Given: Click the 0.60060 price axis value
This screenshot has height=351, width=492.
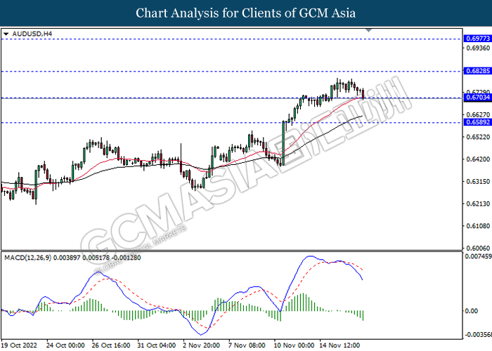Looking at the screenshot, I should tap(478, 249).
